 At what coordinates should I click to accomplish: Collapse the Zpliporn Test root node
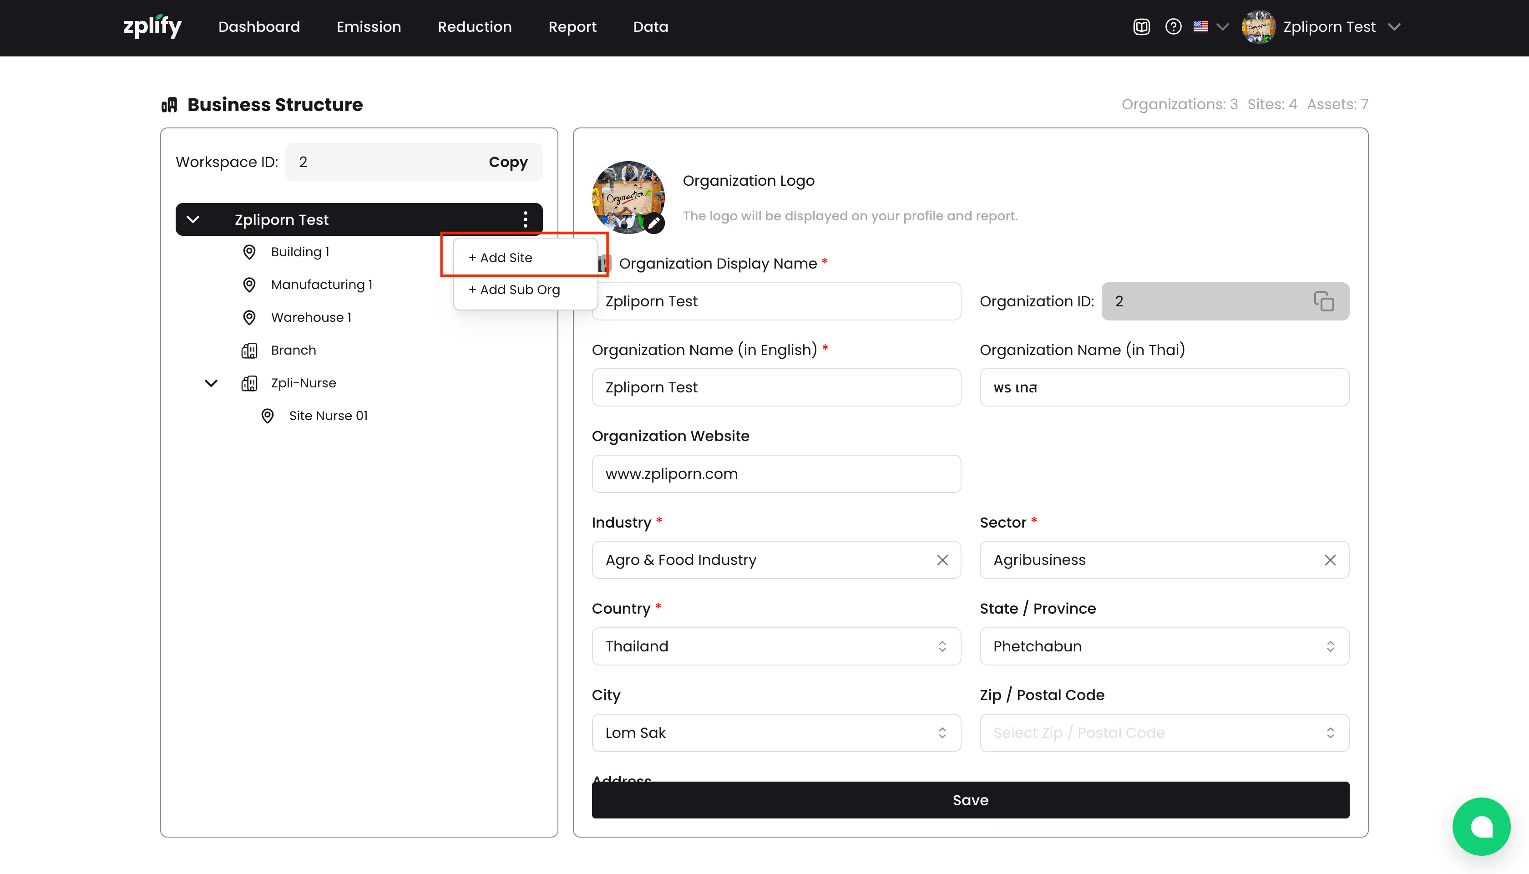point(193,220)
